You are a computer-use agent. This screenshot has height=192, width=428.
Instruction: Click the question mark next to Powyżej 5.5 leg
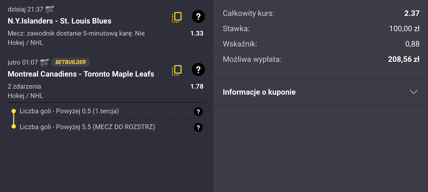tap(198, 127)
